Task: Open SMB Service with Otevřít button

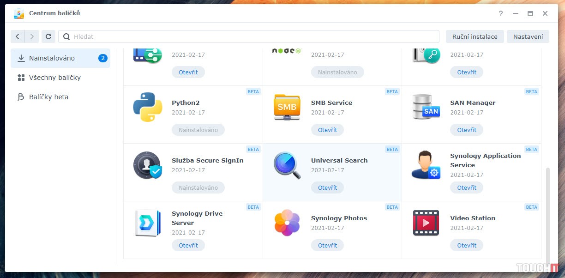Action: tap(327, 130)
